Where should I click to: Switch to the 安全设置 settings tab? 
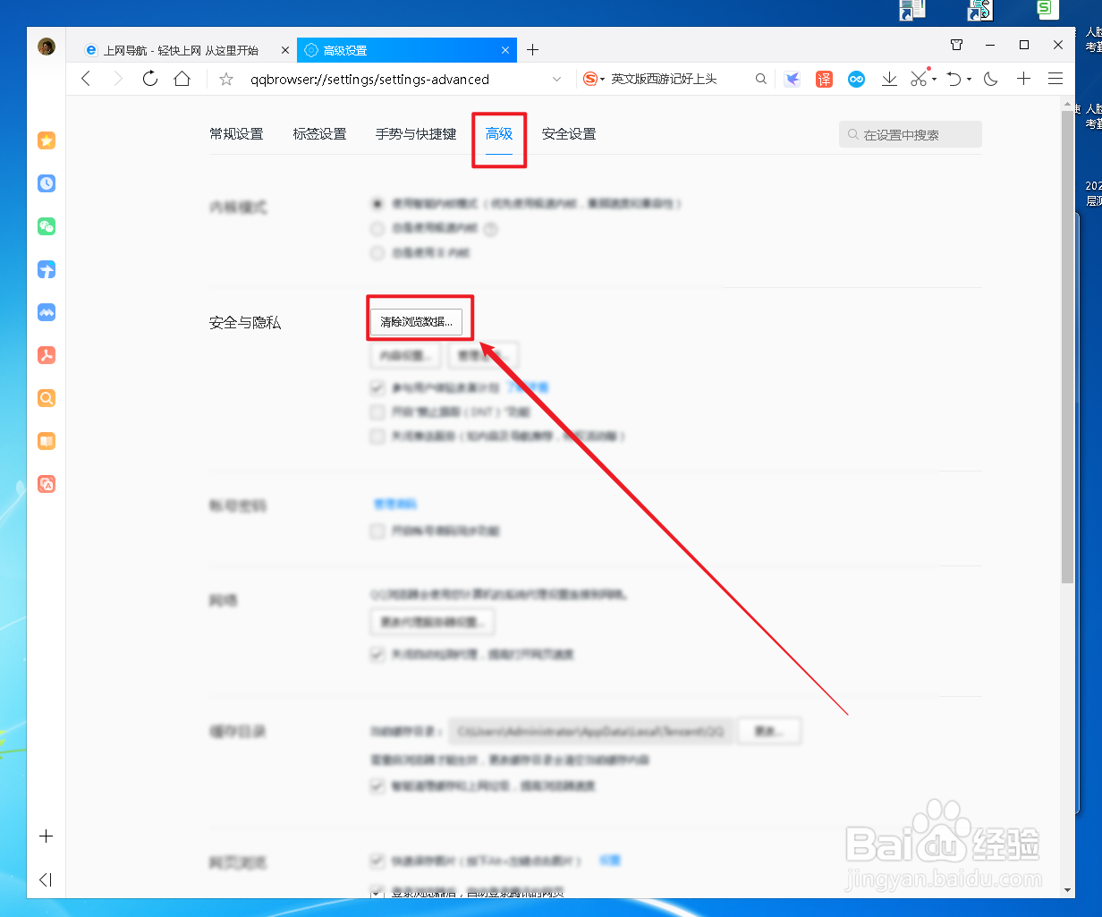pos(569,133)
